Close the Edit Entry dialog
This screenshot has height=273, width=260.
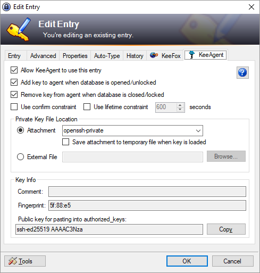(x=251, y=7)
